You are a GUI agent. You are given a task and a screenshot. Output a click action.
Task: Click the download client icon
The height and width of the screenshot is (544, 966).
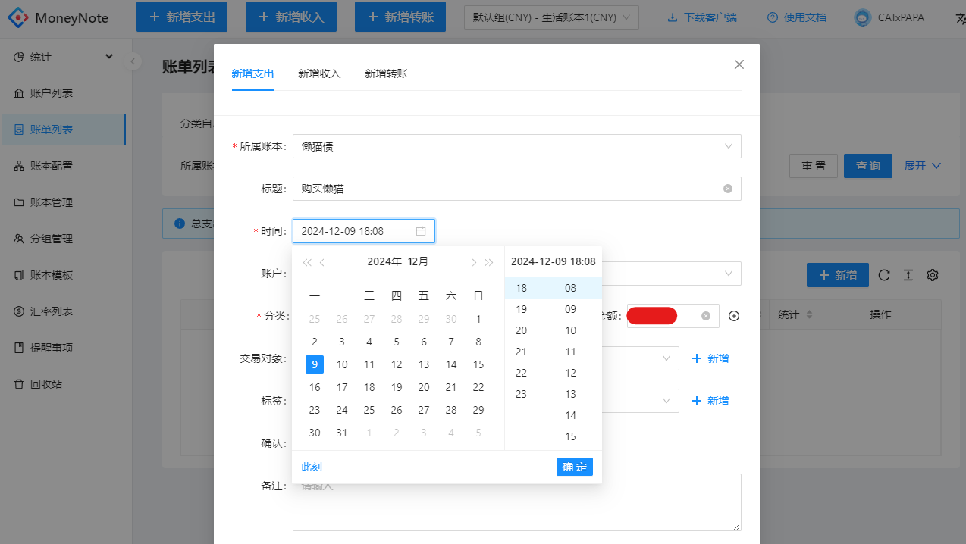[672, 17]
